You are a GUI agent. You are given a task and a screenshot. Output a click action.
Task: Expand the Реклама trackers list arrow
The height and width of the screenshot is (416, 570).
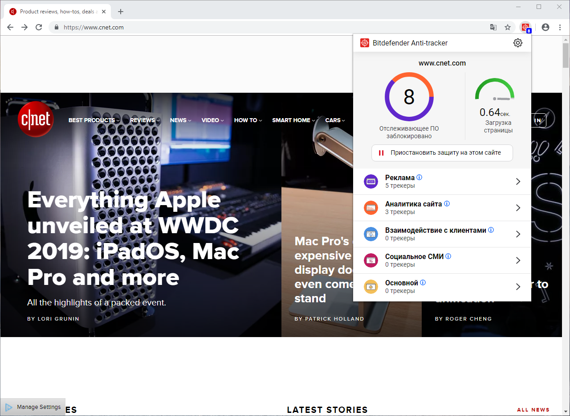[x=518, y=181]
